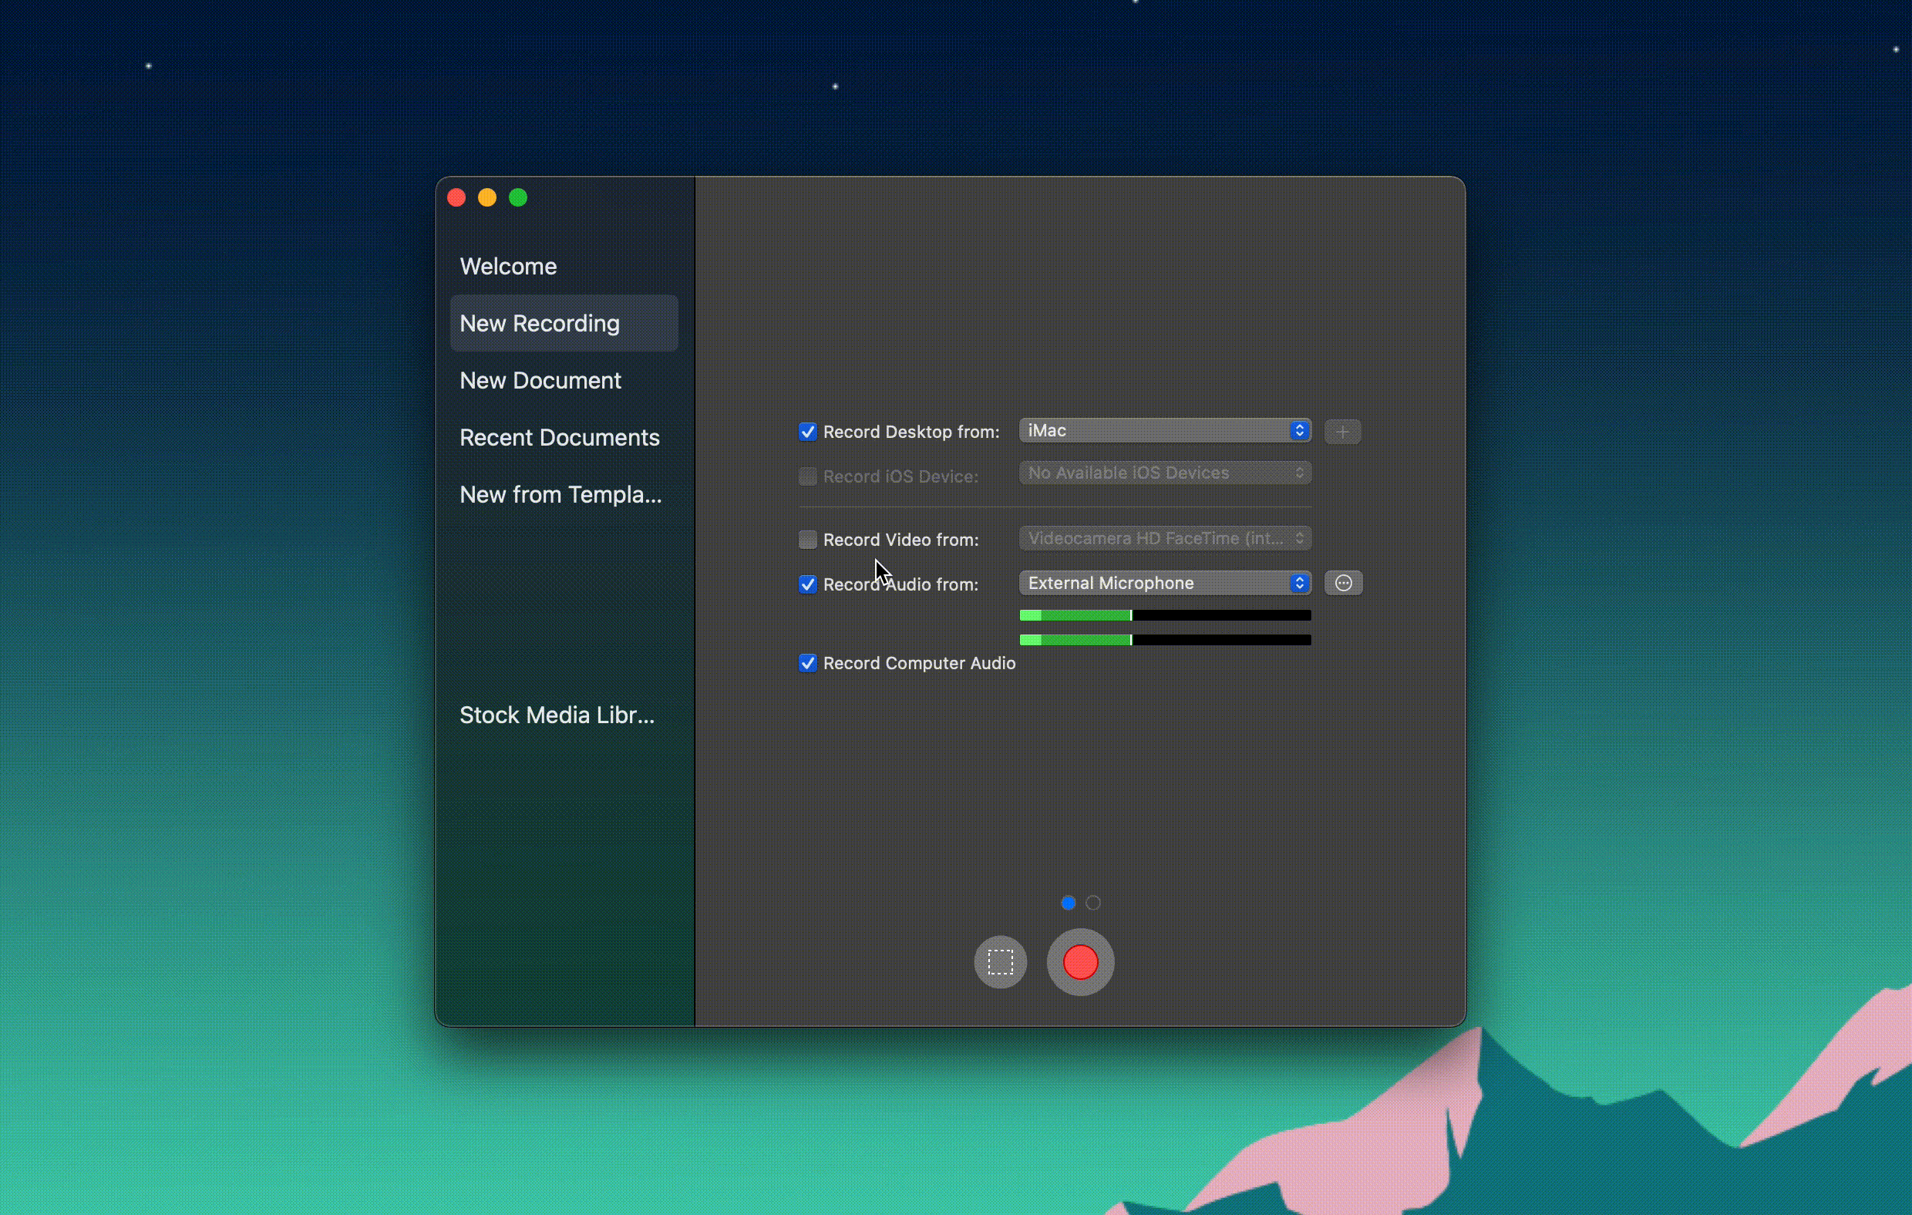This screenshot has width=1912, height=1215.
Task: Minimize the window with the yellow button
Action: 486,197
